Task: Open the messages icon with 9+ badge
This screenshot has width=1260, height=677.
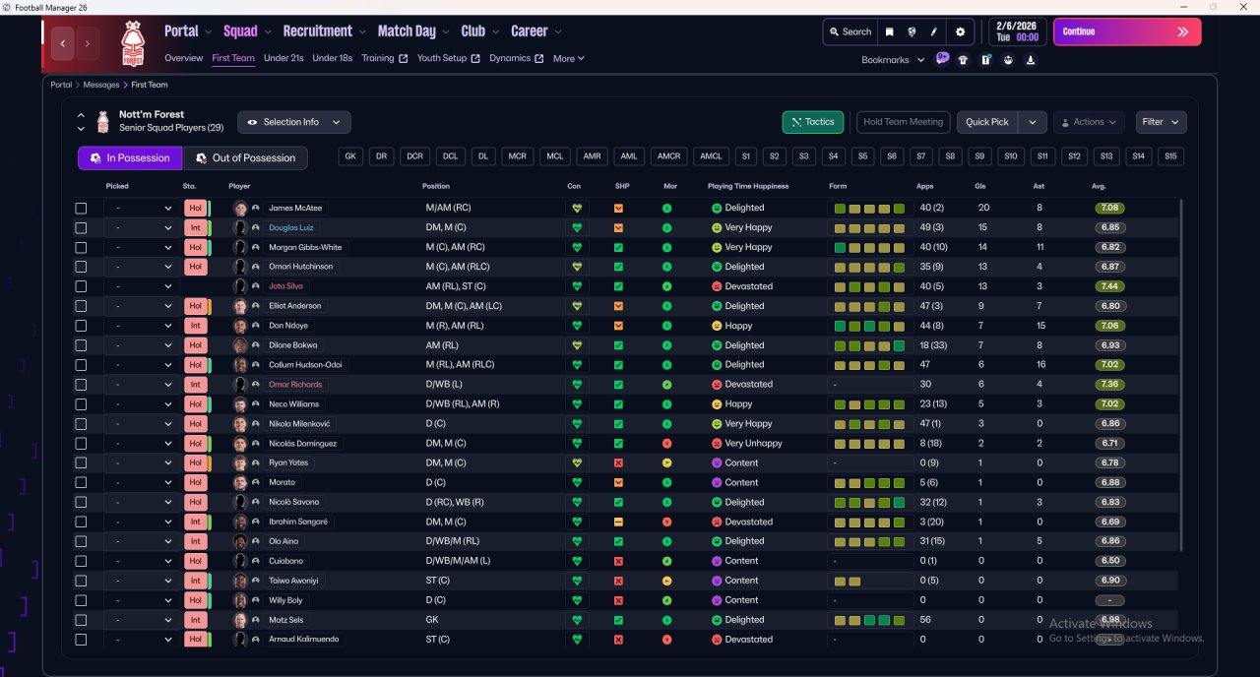Action: point(942,59)
